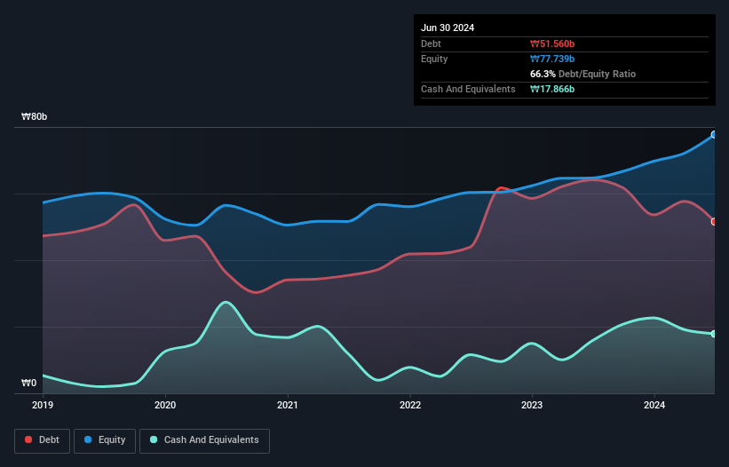
Task: Click Cash And Equivalents tooltip label
Action: pyautogui.click(x=468, y=89)
